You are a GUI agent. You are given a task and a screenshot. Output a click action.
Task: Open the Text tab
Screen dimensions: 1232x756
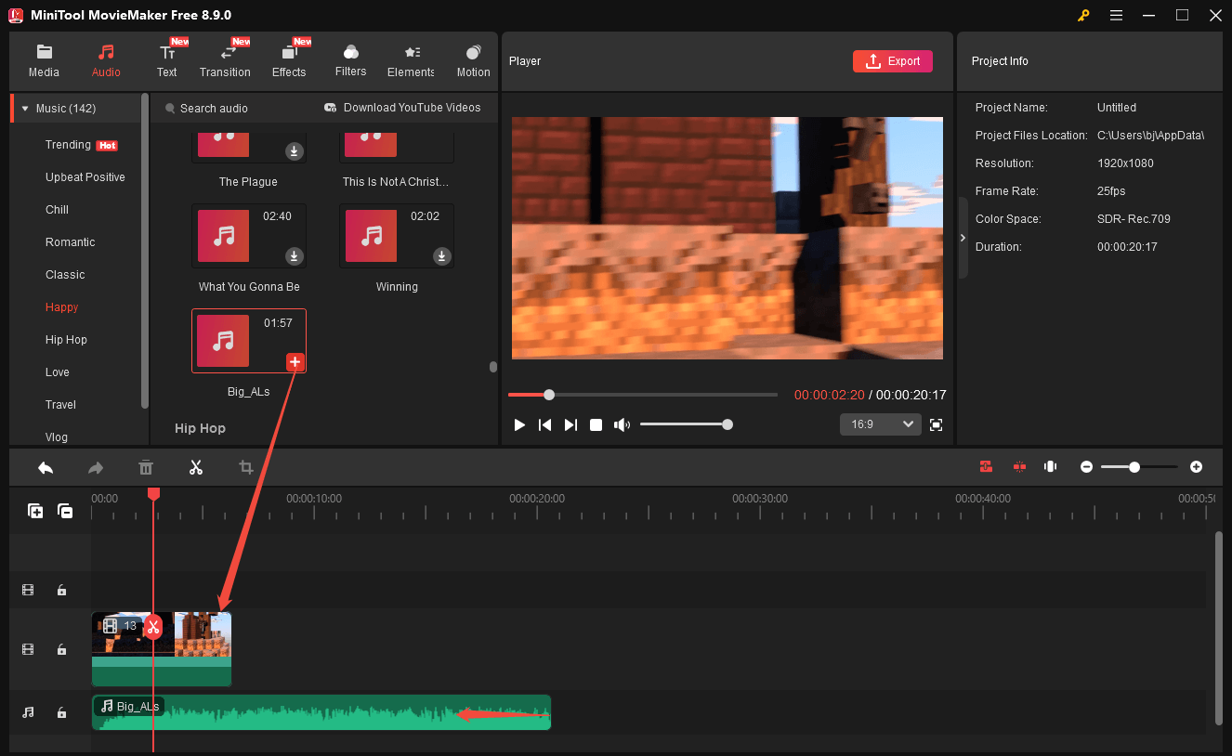(x=167, y=61)
